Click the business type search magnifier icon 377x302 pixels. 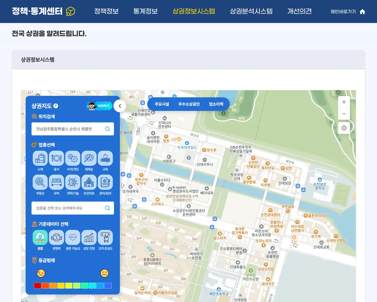[108, 208]
